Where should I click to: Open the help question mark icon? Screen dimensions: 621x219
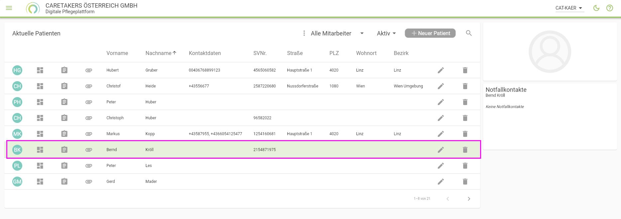610,8
